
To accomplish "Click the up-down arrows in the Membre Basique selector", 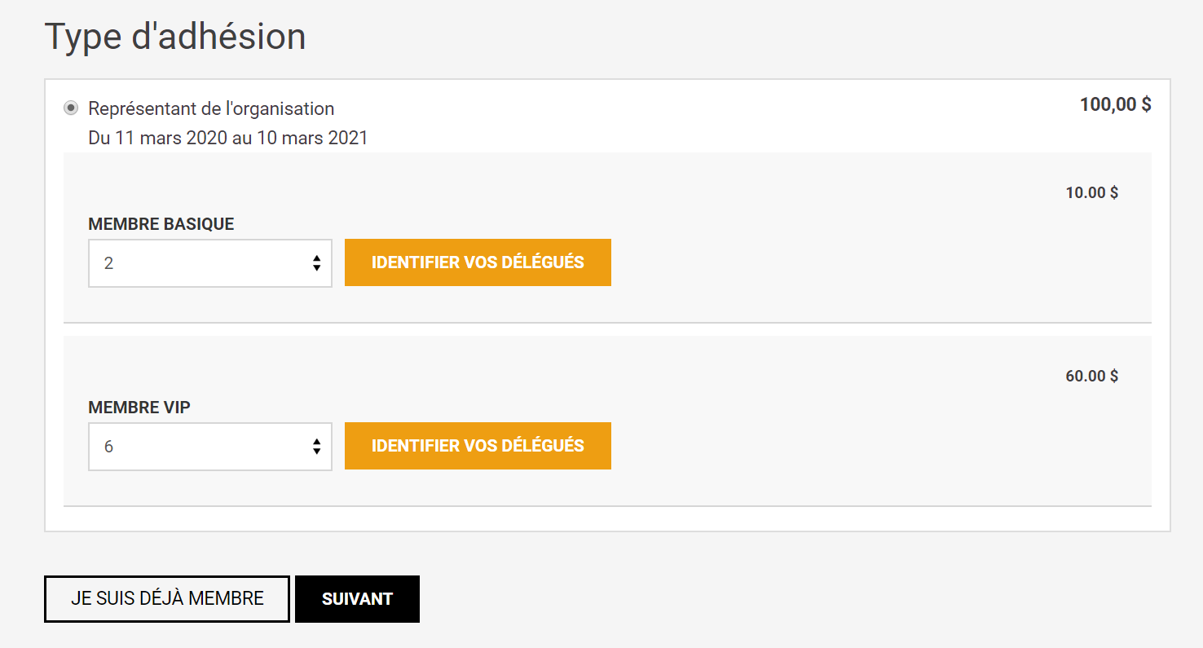I will click(316, 263).
